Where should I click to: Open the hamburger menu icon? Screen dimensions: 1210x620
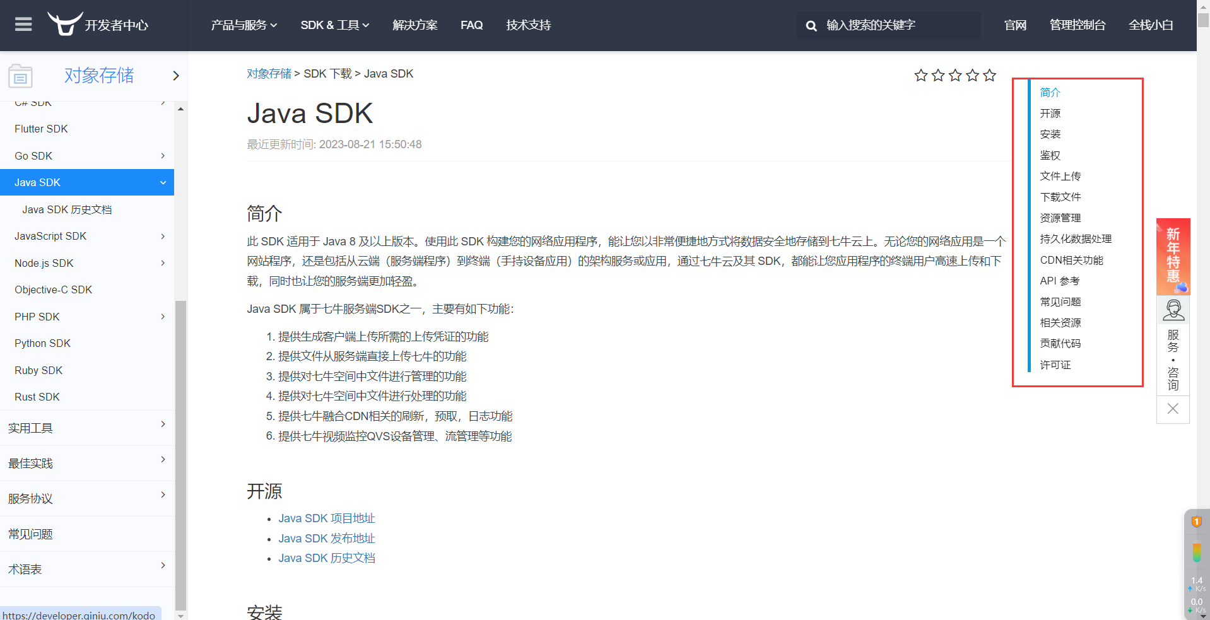(23, 25)
